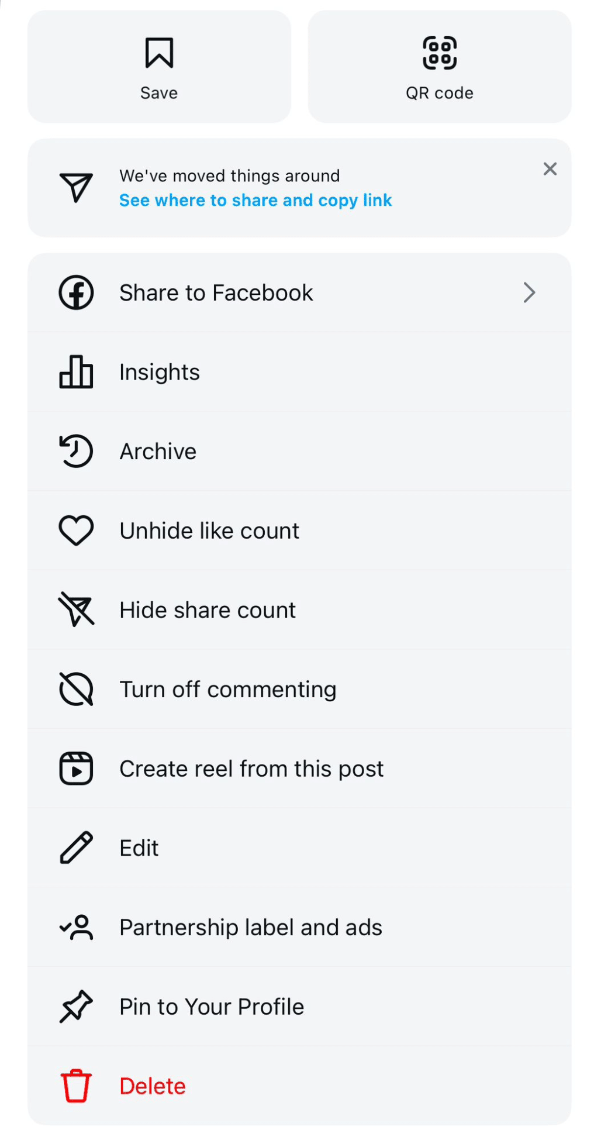This screenshot has height=1130, width=594.
Task: Select the Insights chart icon
Action: (75, 372)
